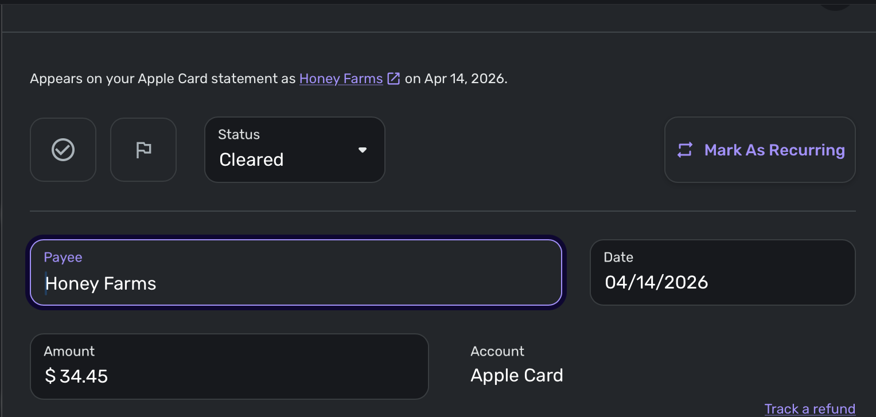Click the external link icon beside Honey Farms
This screenshot has width=876, height=417.
pos(394,79)
